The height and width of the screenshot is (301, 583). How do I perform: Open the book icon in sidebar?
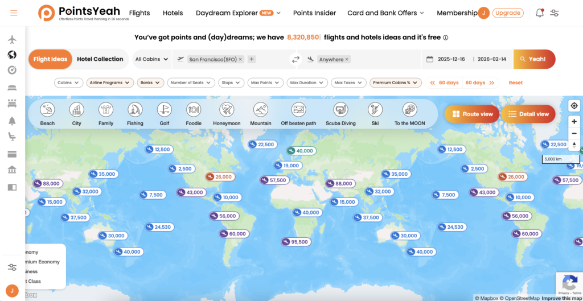click(13, 187)
